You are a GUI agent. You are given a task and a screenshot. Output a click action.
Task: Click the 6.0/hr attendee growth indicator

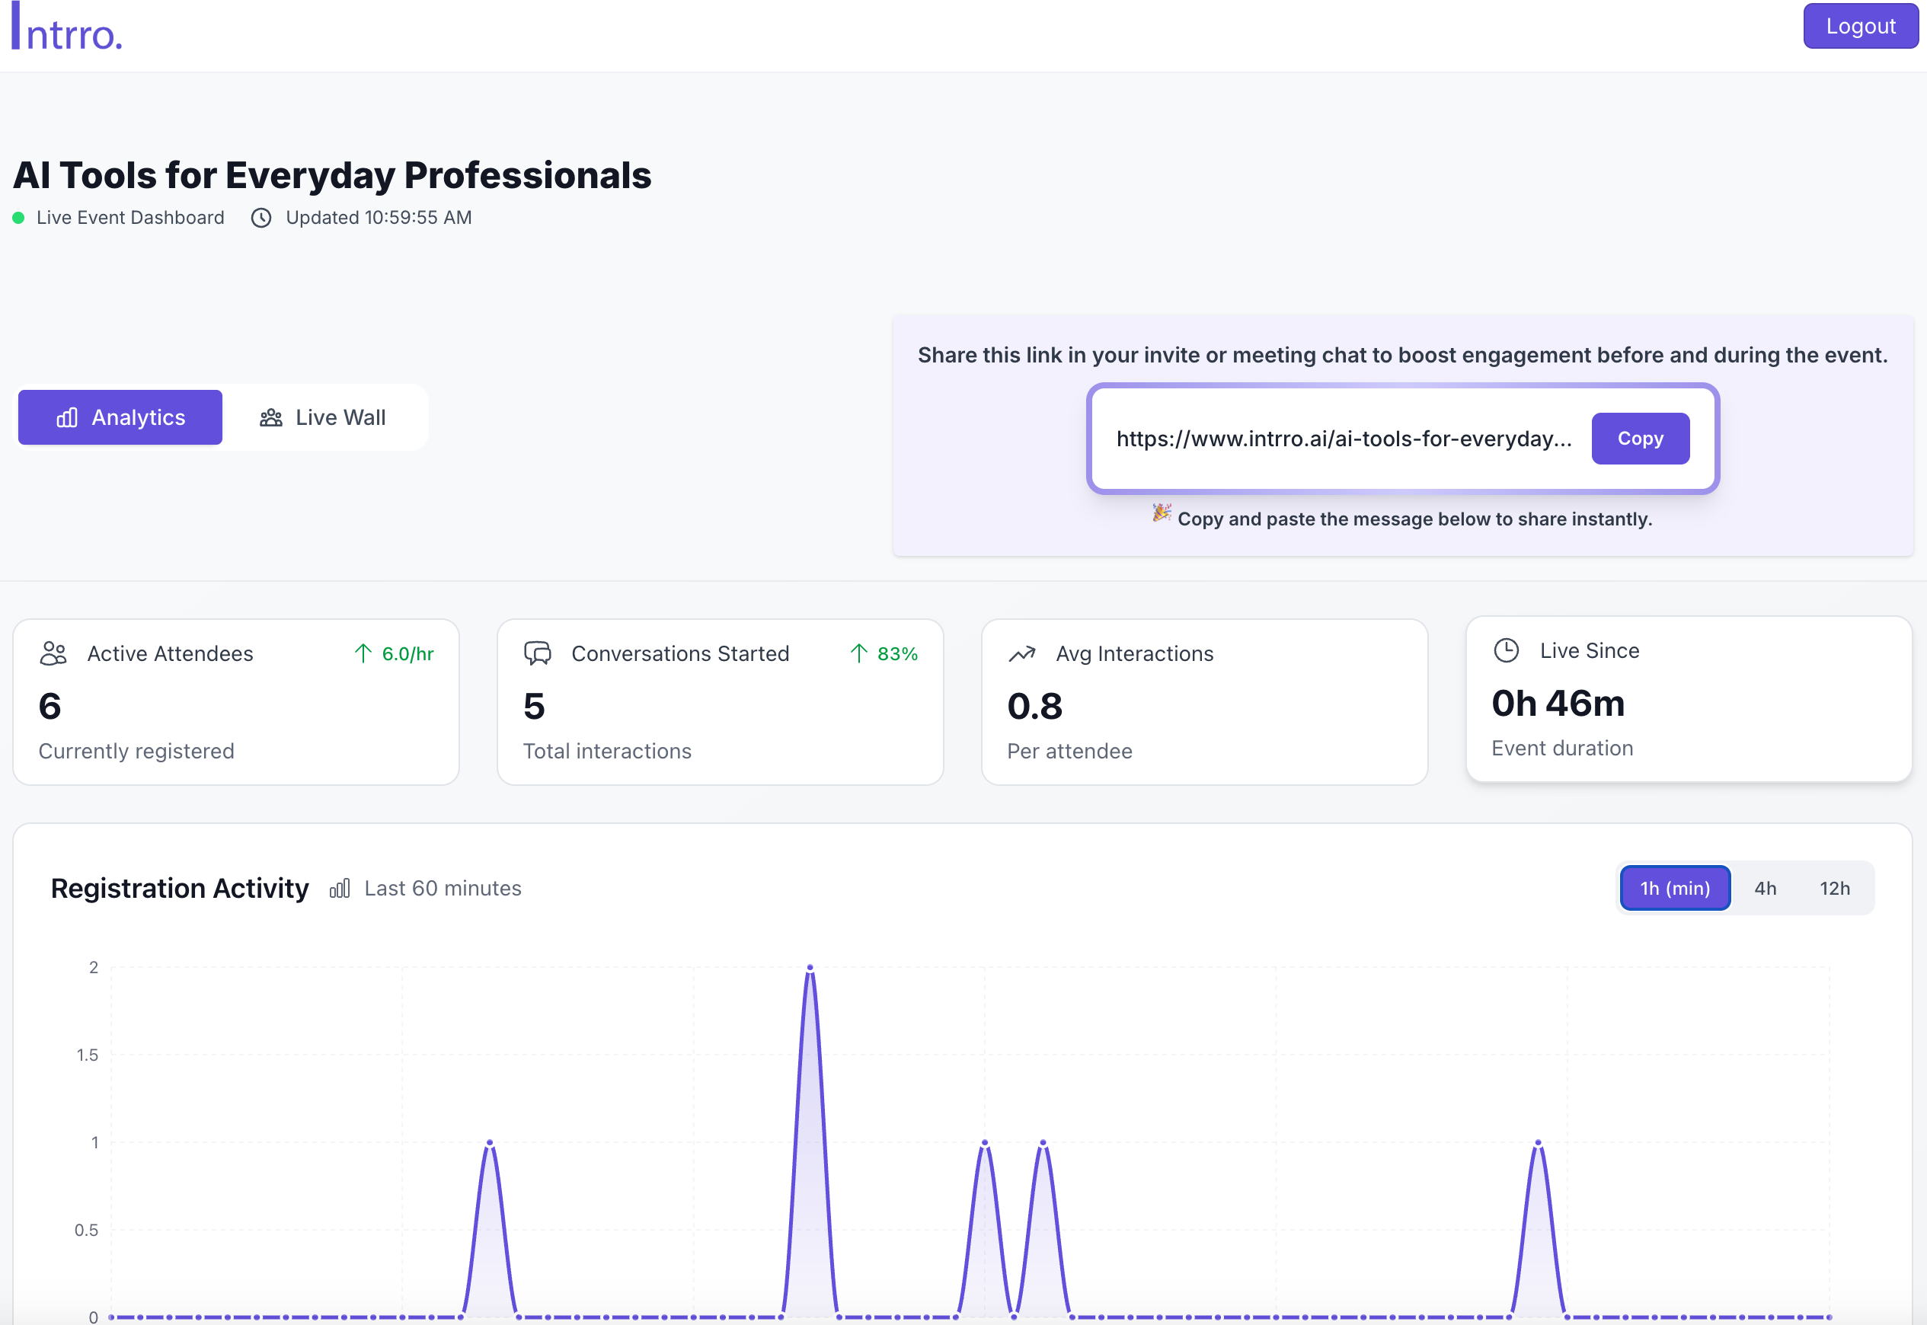click(395, 654)
